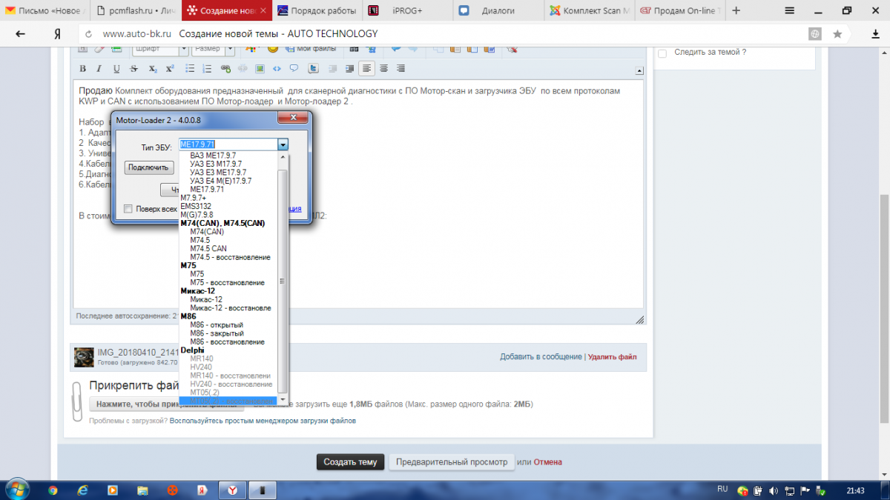This screenshot has width=890, height=500.
Task: Switch to the pcmflash.ru tab
Action: click(x=136, y=11)
